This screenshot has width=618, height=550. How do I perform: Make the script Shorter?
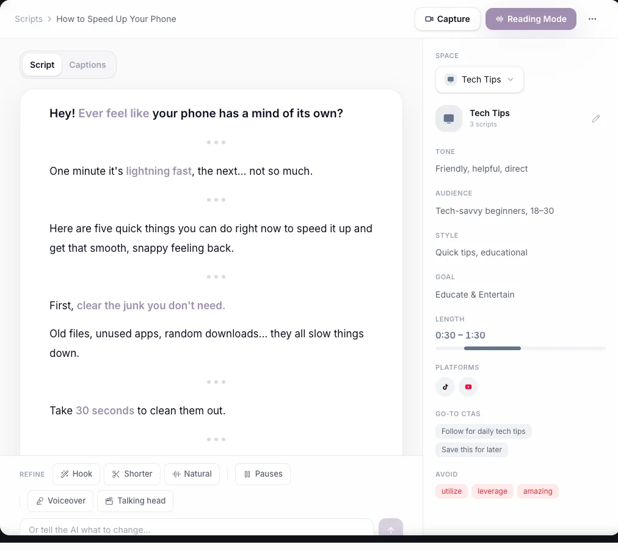132,474
